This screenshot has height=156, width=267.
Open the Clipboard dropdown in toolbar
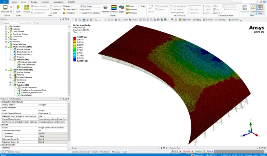coord(185,20)
